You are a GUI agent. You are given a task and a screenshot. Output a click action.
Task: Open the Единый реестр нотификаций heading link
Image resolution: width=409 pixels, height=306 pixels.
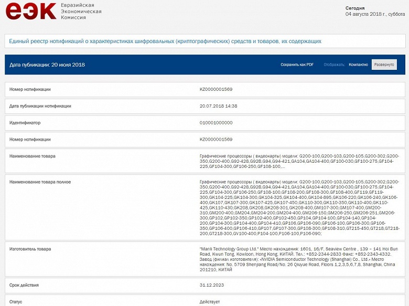[x=165, y=41]
